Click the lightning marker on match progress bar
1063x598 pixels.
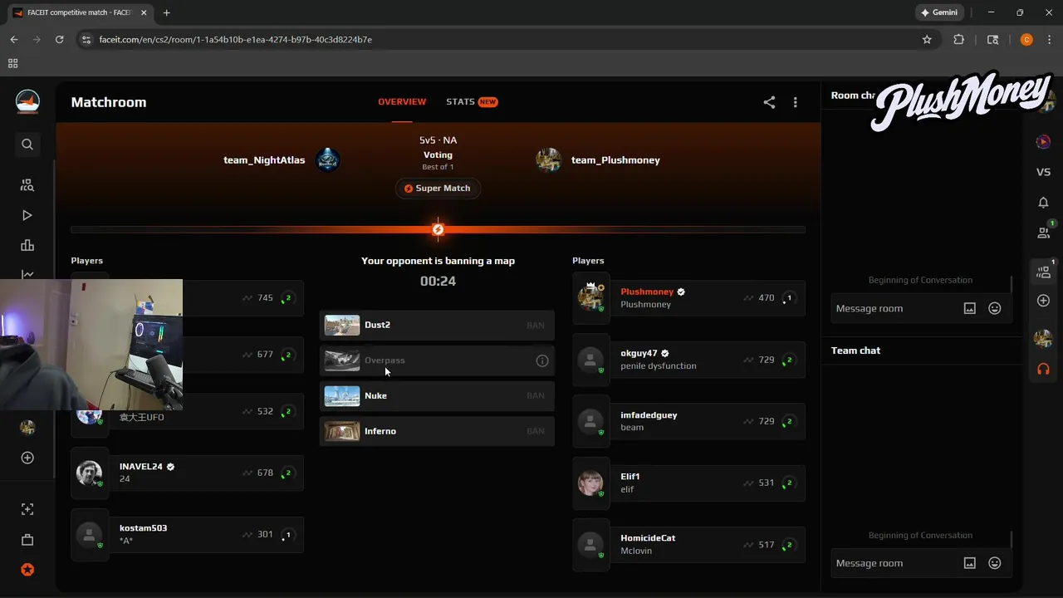coord(438,229)
